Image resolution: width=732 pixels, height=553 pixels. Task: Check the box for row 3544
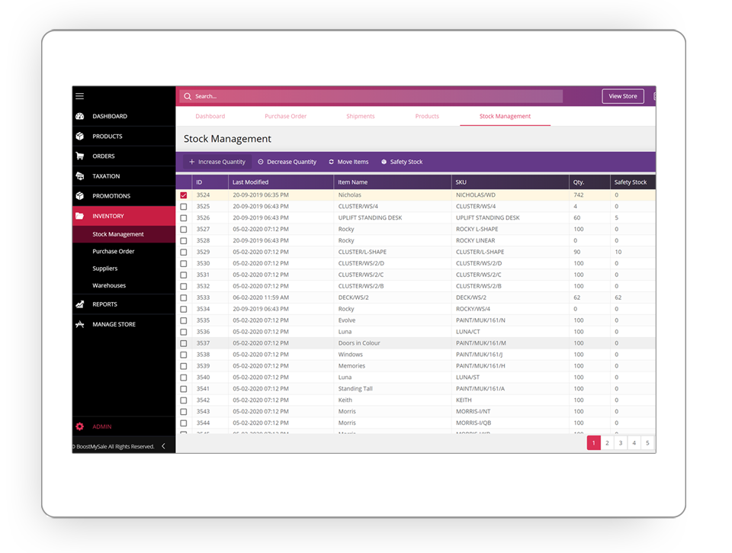tap(184, 423)
